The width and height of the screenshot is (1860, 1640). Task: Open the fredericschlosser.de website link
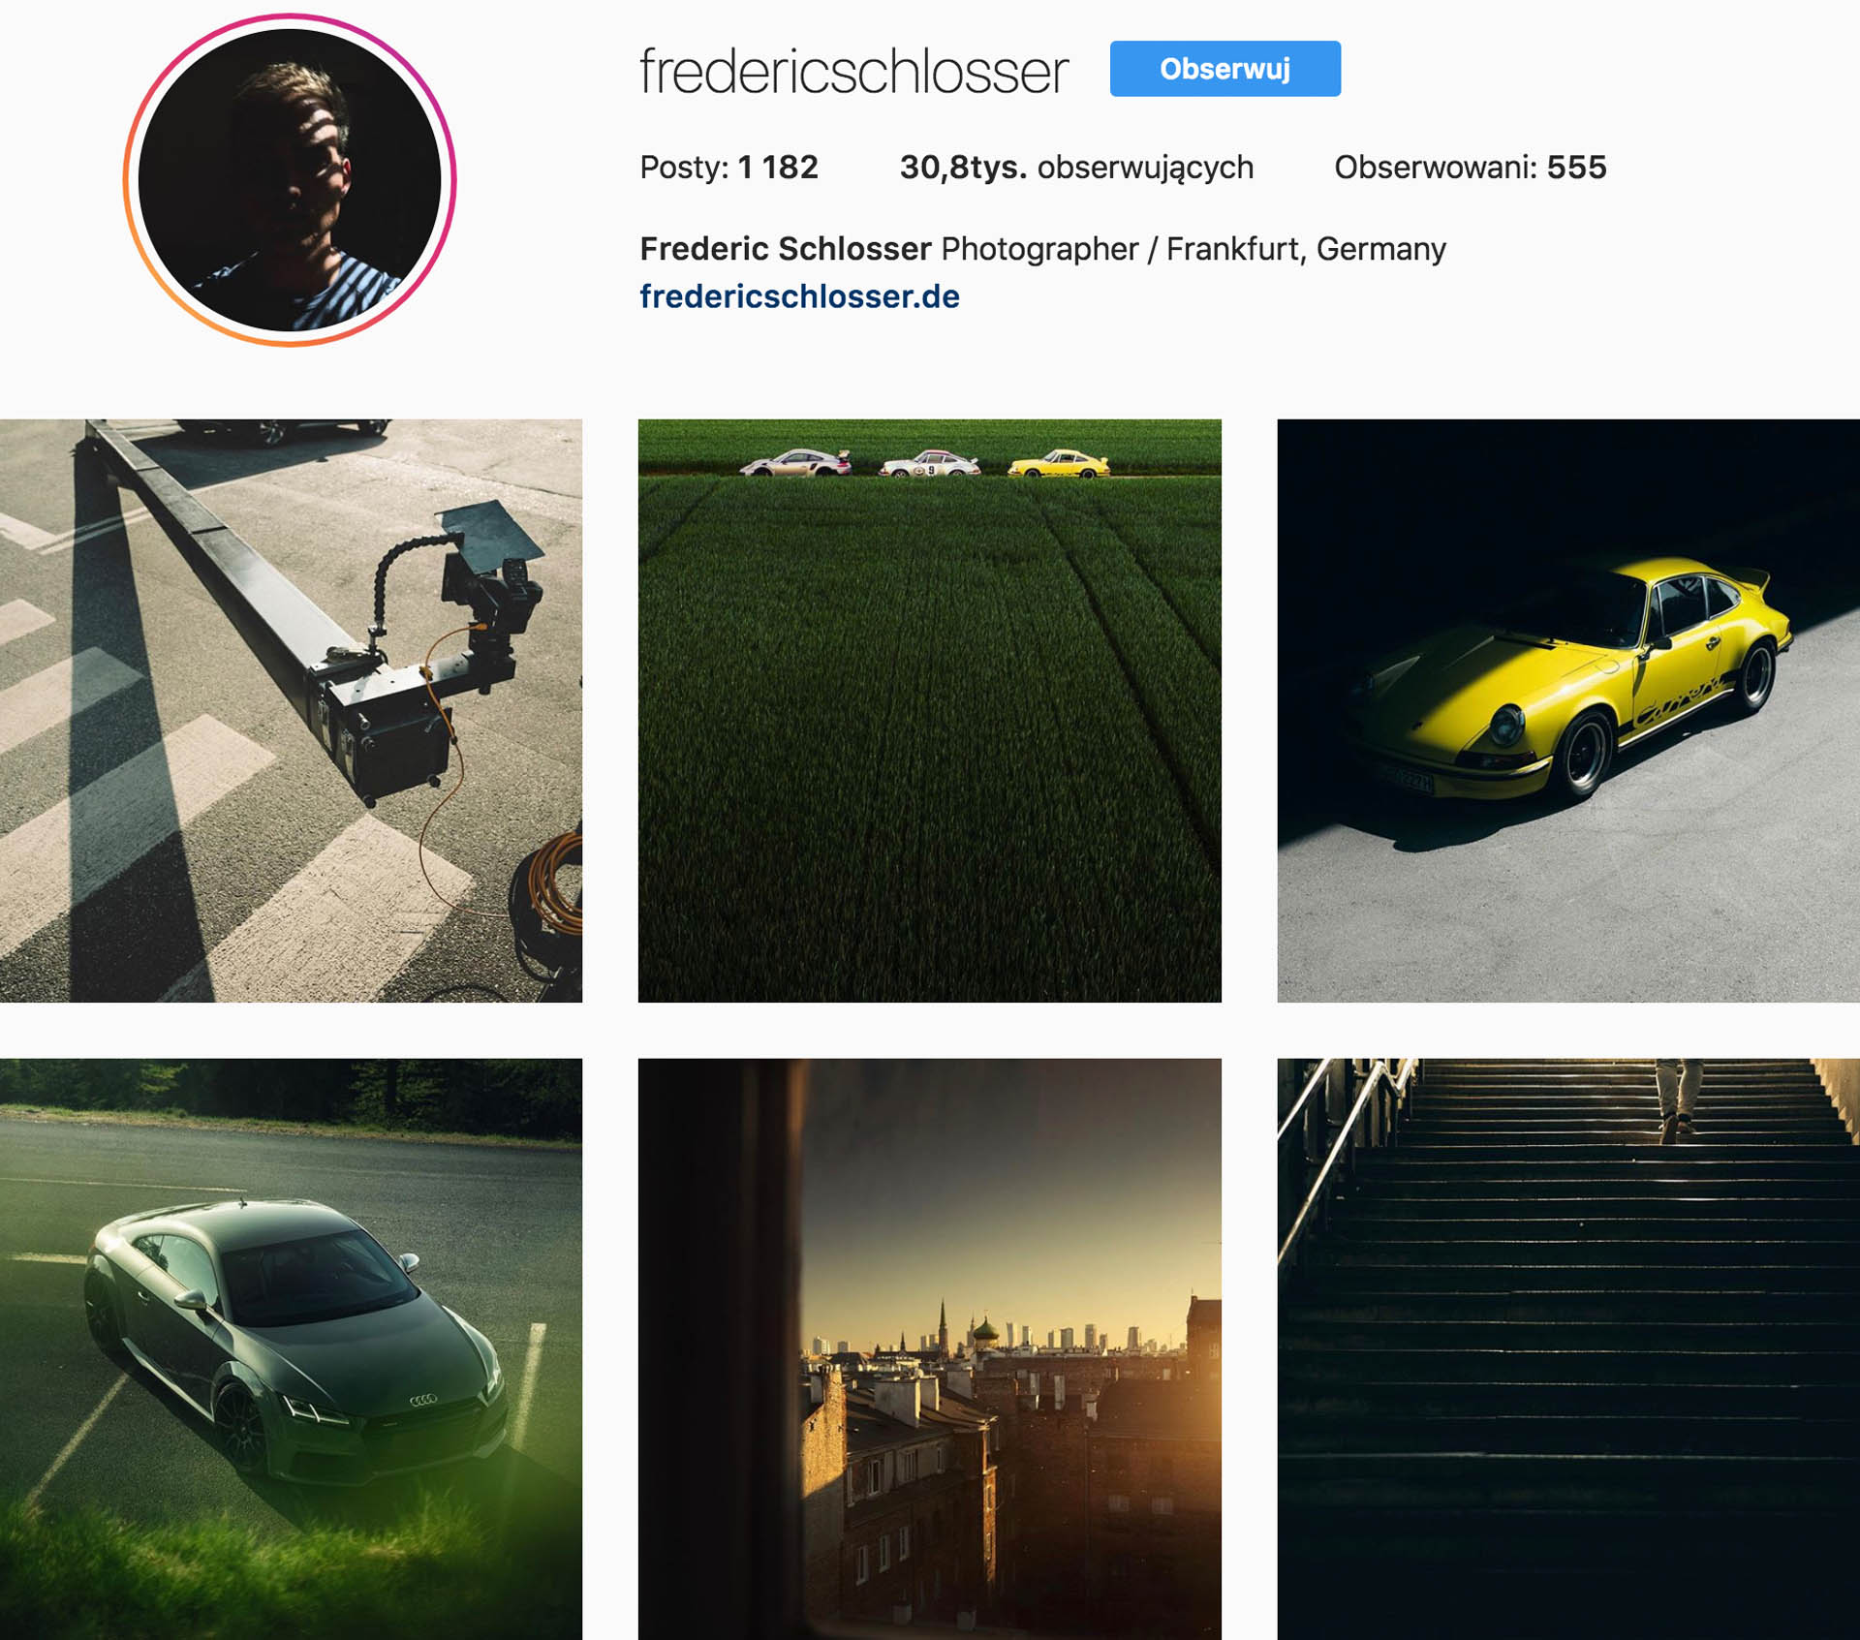click(799, 296)
